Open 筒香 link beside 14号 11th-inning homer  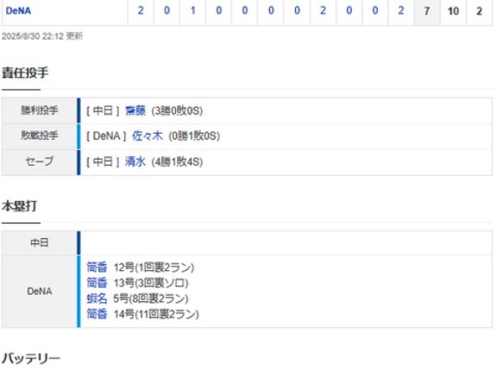coord(97,314)
